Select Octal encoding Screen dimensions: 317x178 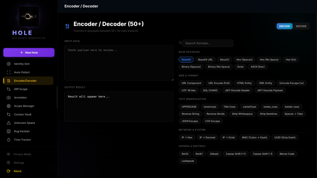tap(240, 67)
